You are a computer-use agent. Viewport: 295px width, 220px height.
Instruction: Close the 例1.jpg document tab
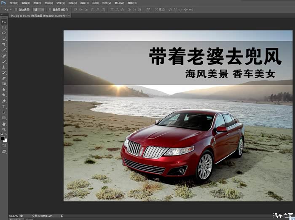click(69, 15)
